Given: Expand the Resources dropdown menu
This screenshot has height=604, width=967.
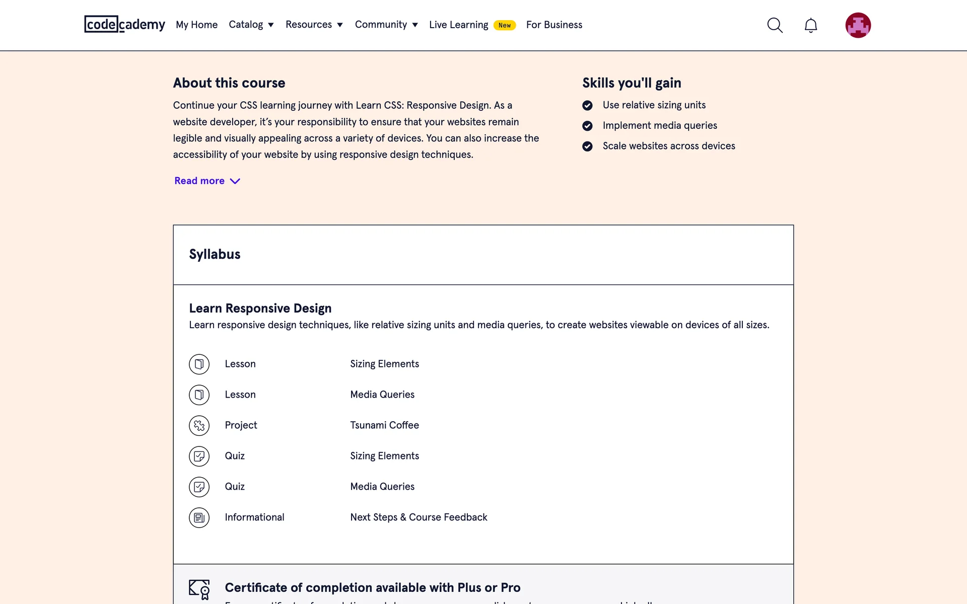Looking at the screenshot, I should 314,25.
